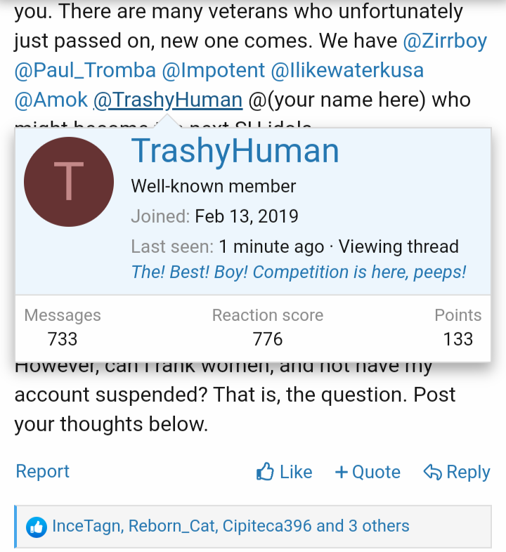
Task: Click the TrashyHuman avatar circle
Action: point(69,181)
